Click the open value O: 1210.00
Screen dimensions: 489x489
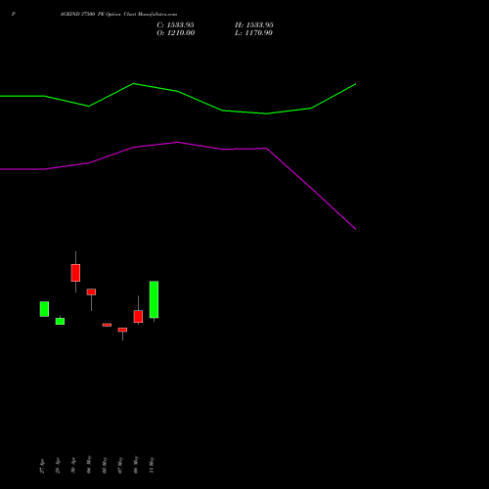(176, 33)
